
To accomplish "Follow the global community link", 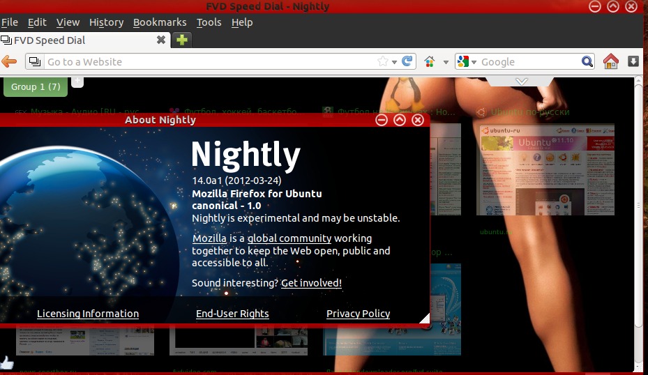I will pos(289,238).
